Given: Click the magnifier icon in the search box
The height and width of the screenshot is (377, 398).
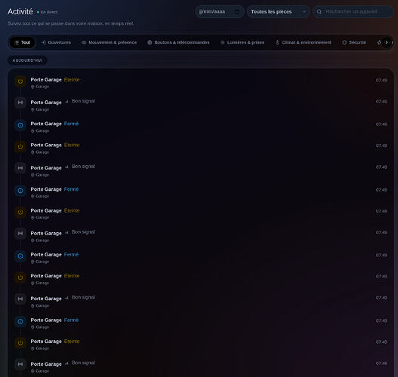Looking at the screenshot, I should pyautogui.click(x=319, y=12).
